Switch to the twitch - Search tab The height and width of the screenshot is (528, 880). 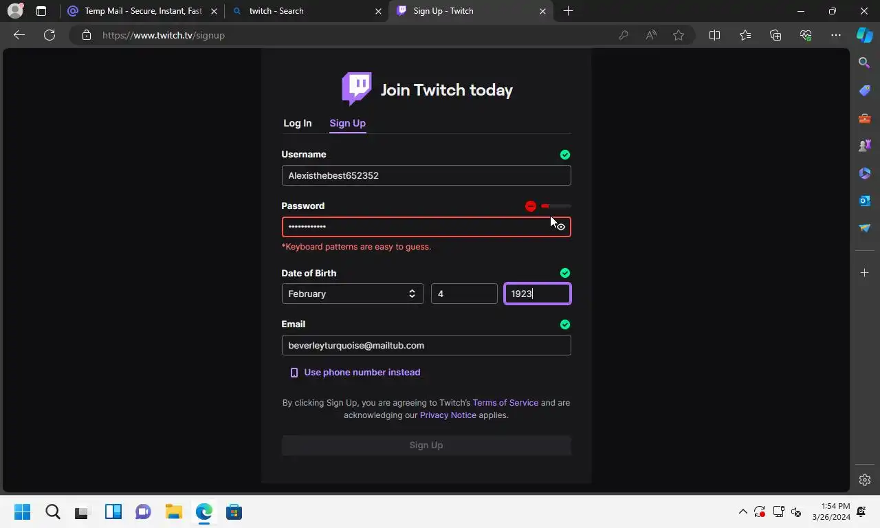(306, 11)
